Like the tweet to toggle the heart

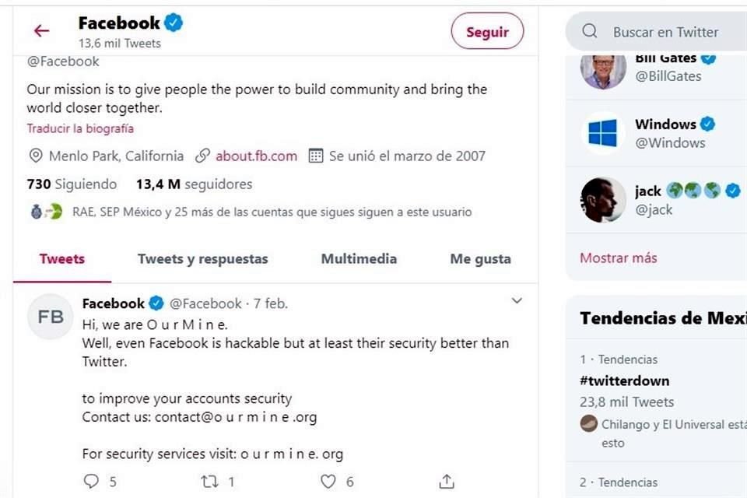[328, 481]
